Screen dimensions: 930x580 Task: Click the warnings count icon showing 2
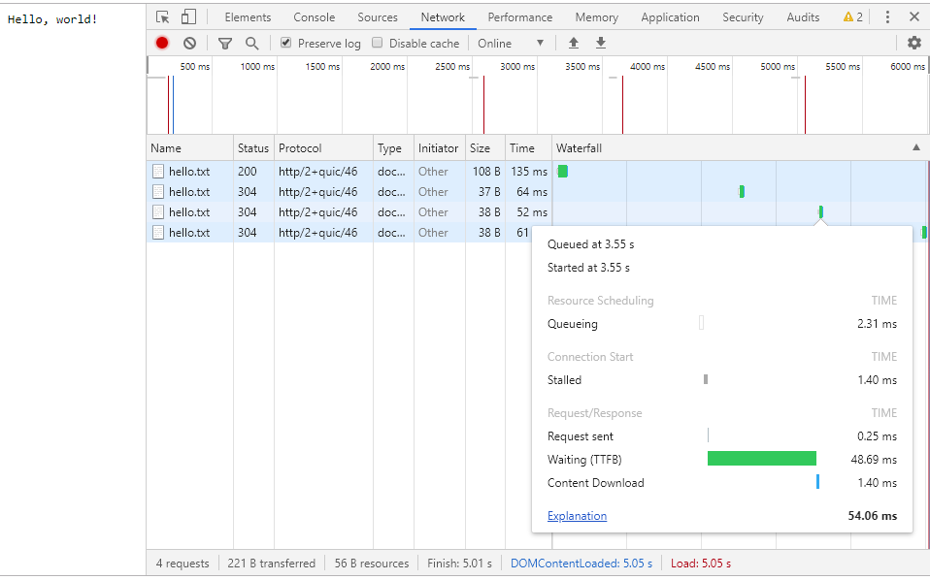pyautogui.click(x=853, y=17)
